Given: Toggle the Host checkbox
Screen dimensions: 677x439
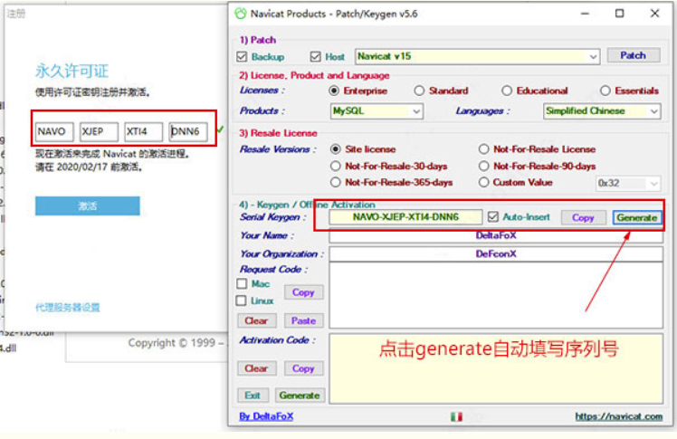Looking at the screenshot, I should [315, 56].
